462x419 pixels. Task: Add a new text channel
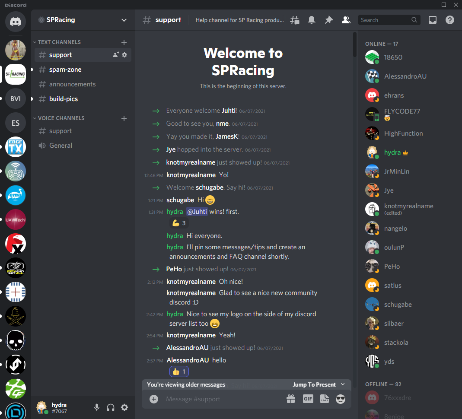tap(124, 42)
